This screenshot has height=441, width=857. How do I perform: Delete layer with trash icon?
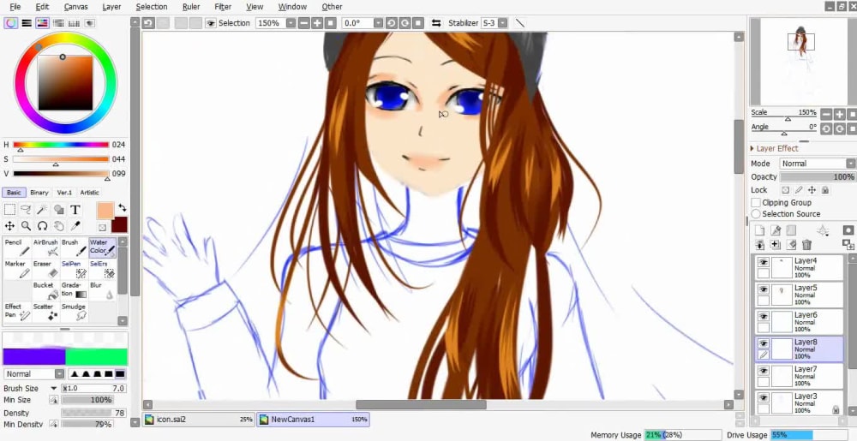click(x=806, y=245)
